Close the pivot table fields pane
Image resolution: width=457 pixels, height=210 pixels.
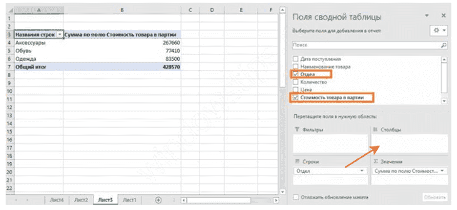[443, 16]
